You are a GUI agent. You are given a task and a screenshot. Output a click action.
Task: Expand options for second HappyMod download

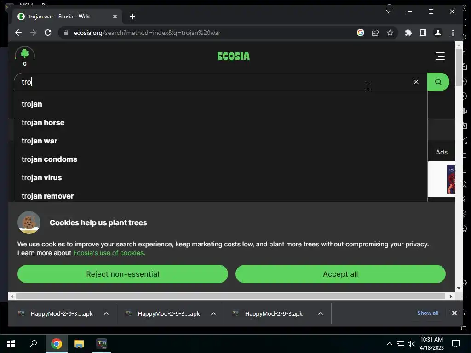(x=213, y=313)
